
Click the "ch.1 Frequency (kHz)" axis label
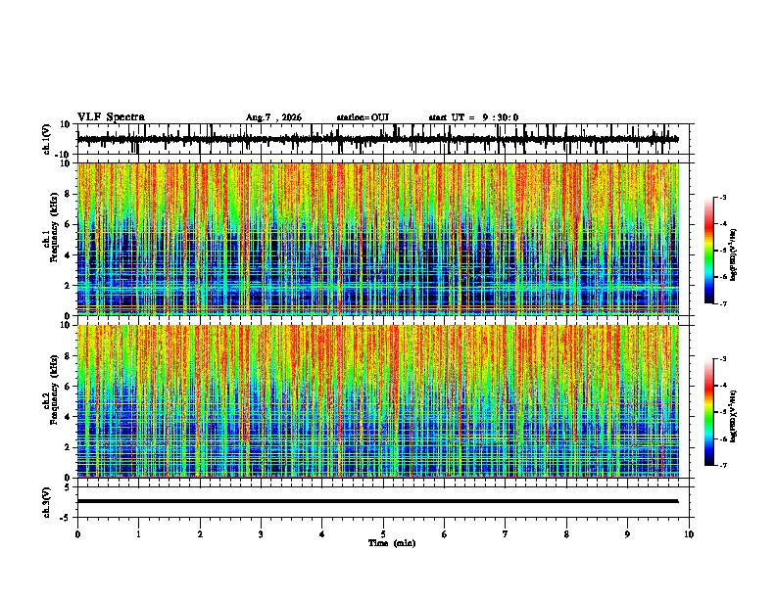[52, 227]
